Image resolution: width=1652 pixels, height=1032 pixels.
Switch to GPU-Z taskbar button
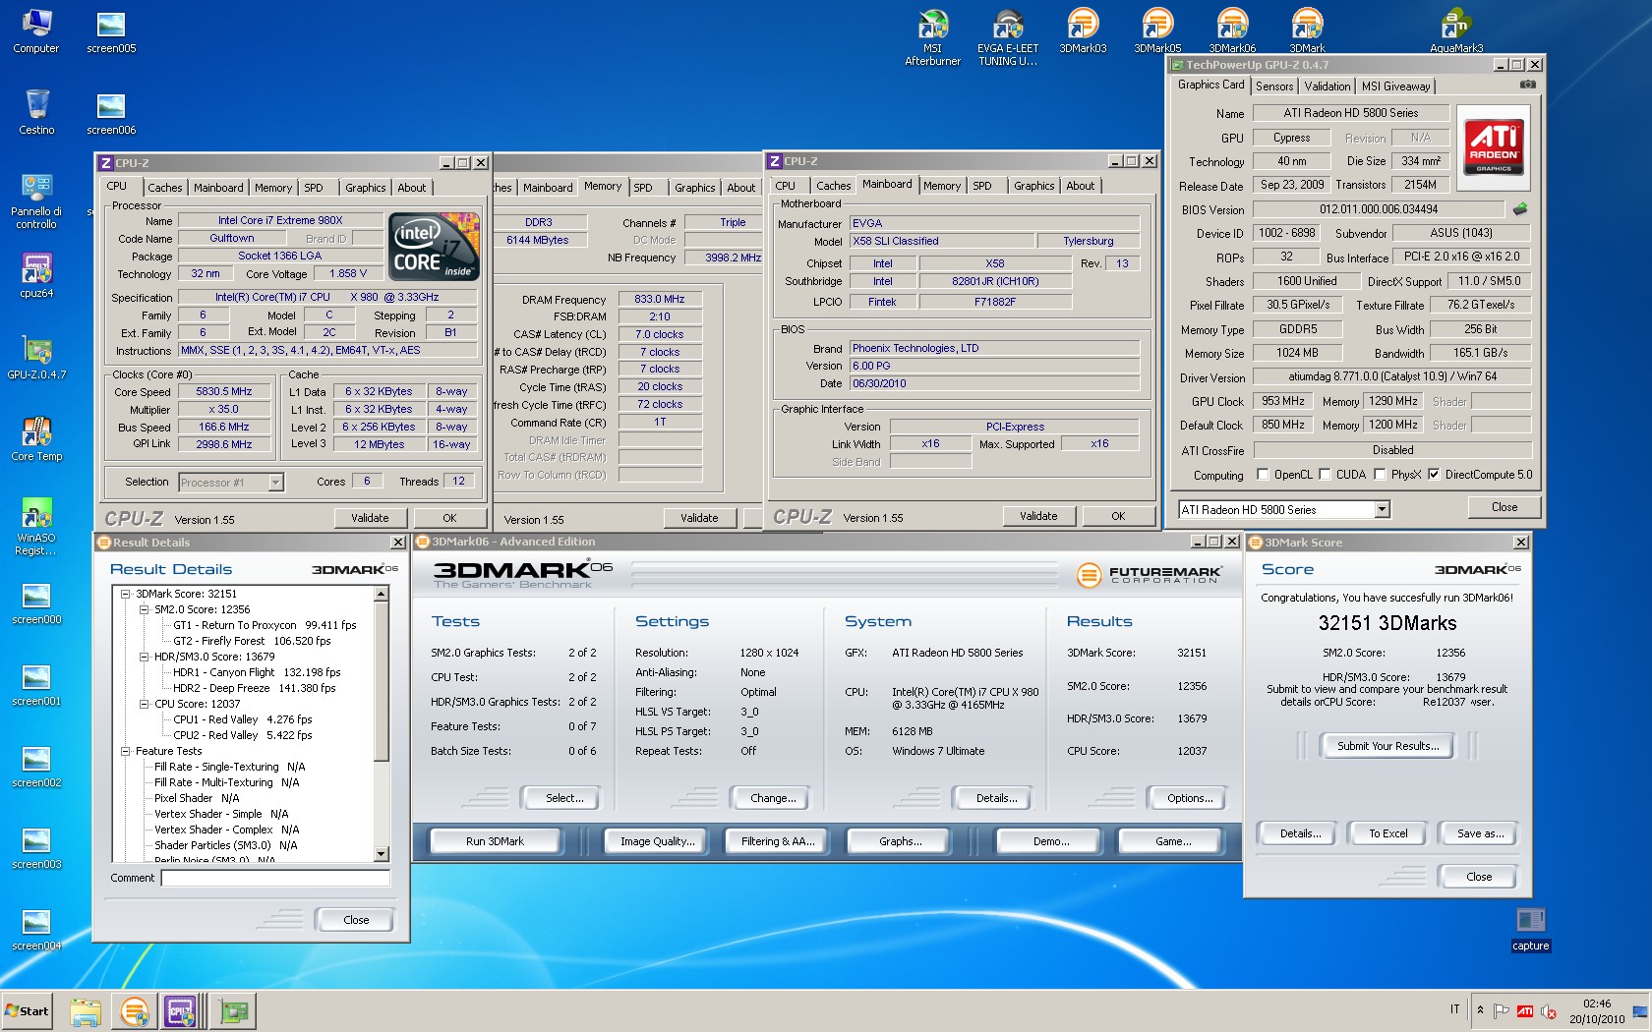234,1011
